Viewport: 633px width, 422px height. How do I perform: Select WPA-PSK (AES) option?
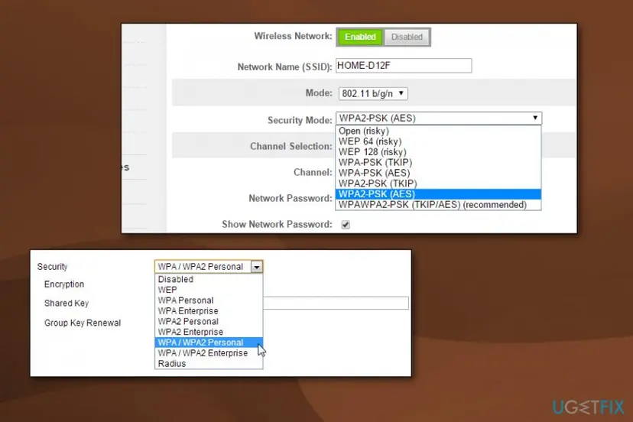pos(438,173)
